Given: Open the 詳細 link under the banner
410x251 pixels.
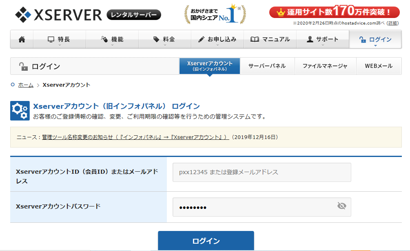Looking at the screenshot, I should (392, 23).
